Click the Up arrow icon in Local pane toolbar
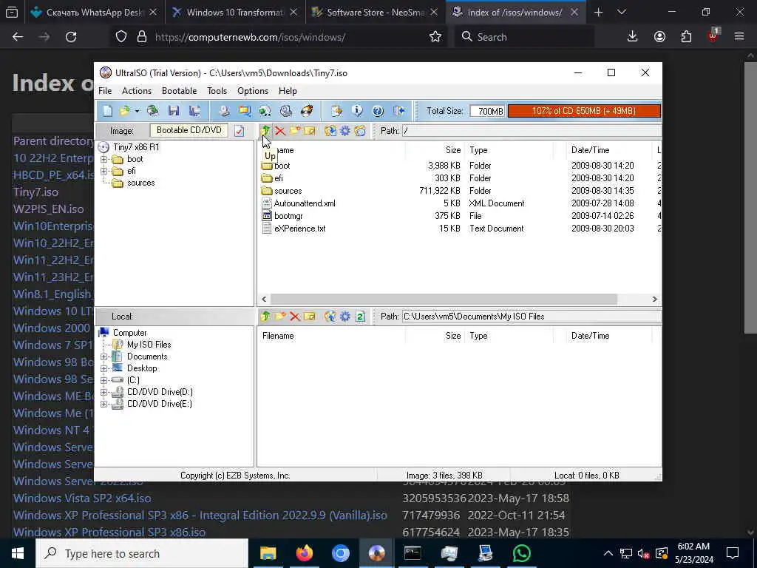The image size is (757, 568). pos(265,317)
